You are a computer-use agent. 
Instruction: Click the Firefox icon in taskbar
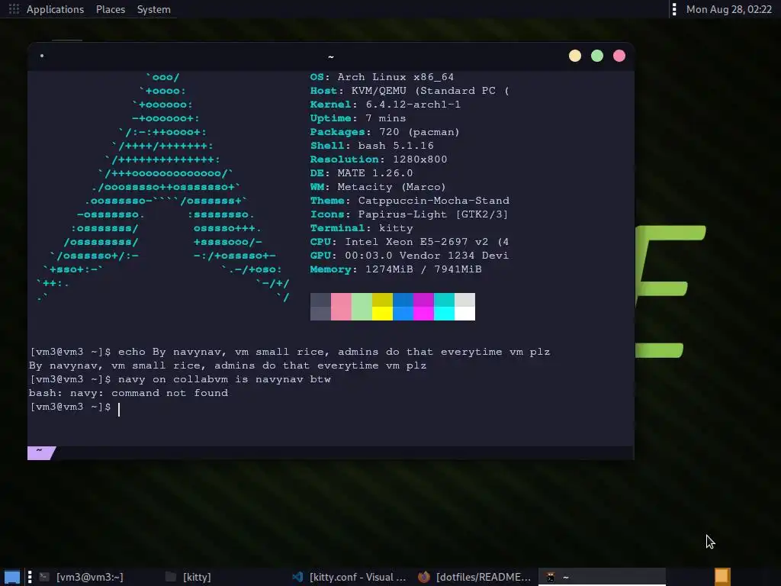coord(424,577)
